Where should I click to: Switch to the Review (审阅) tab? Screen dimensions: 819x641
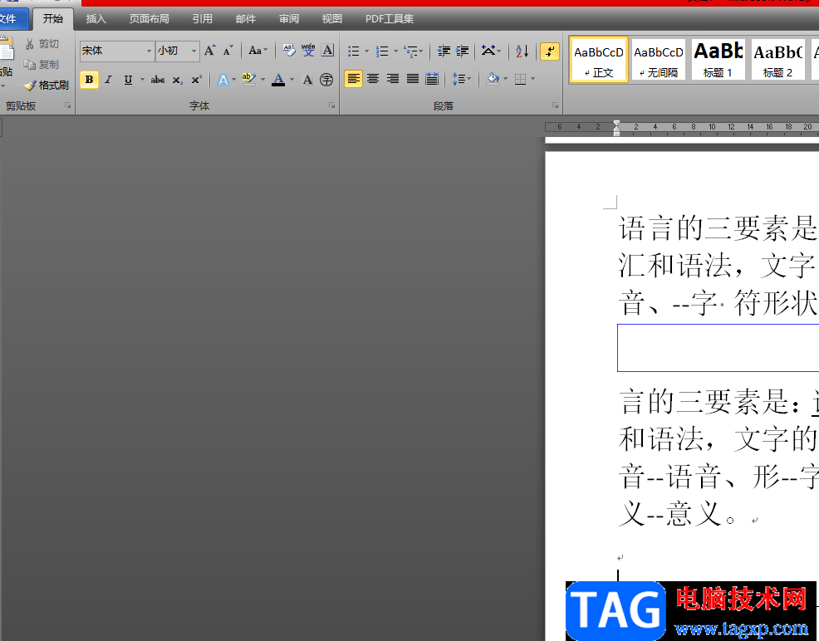pyautogui.click(x=289, y=19)
